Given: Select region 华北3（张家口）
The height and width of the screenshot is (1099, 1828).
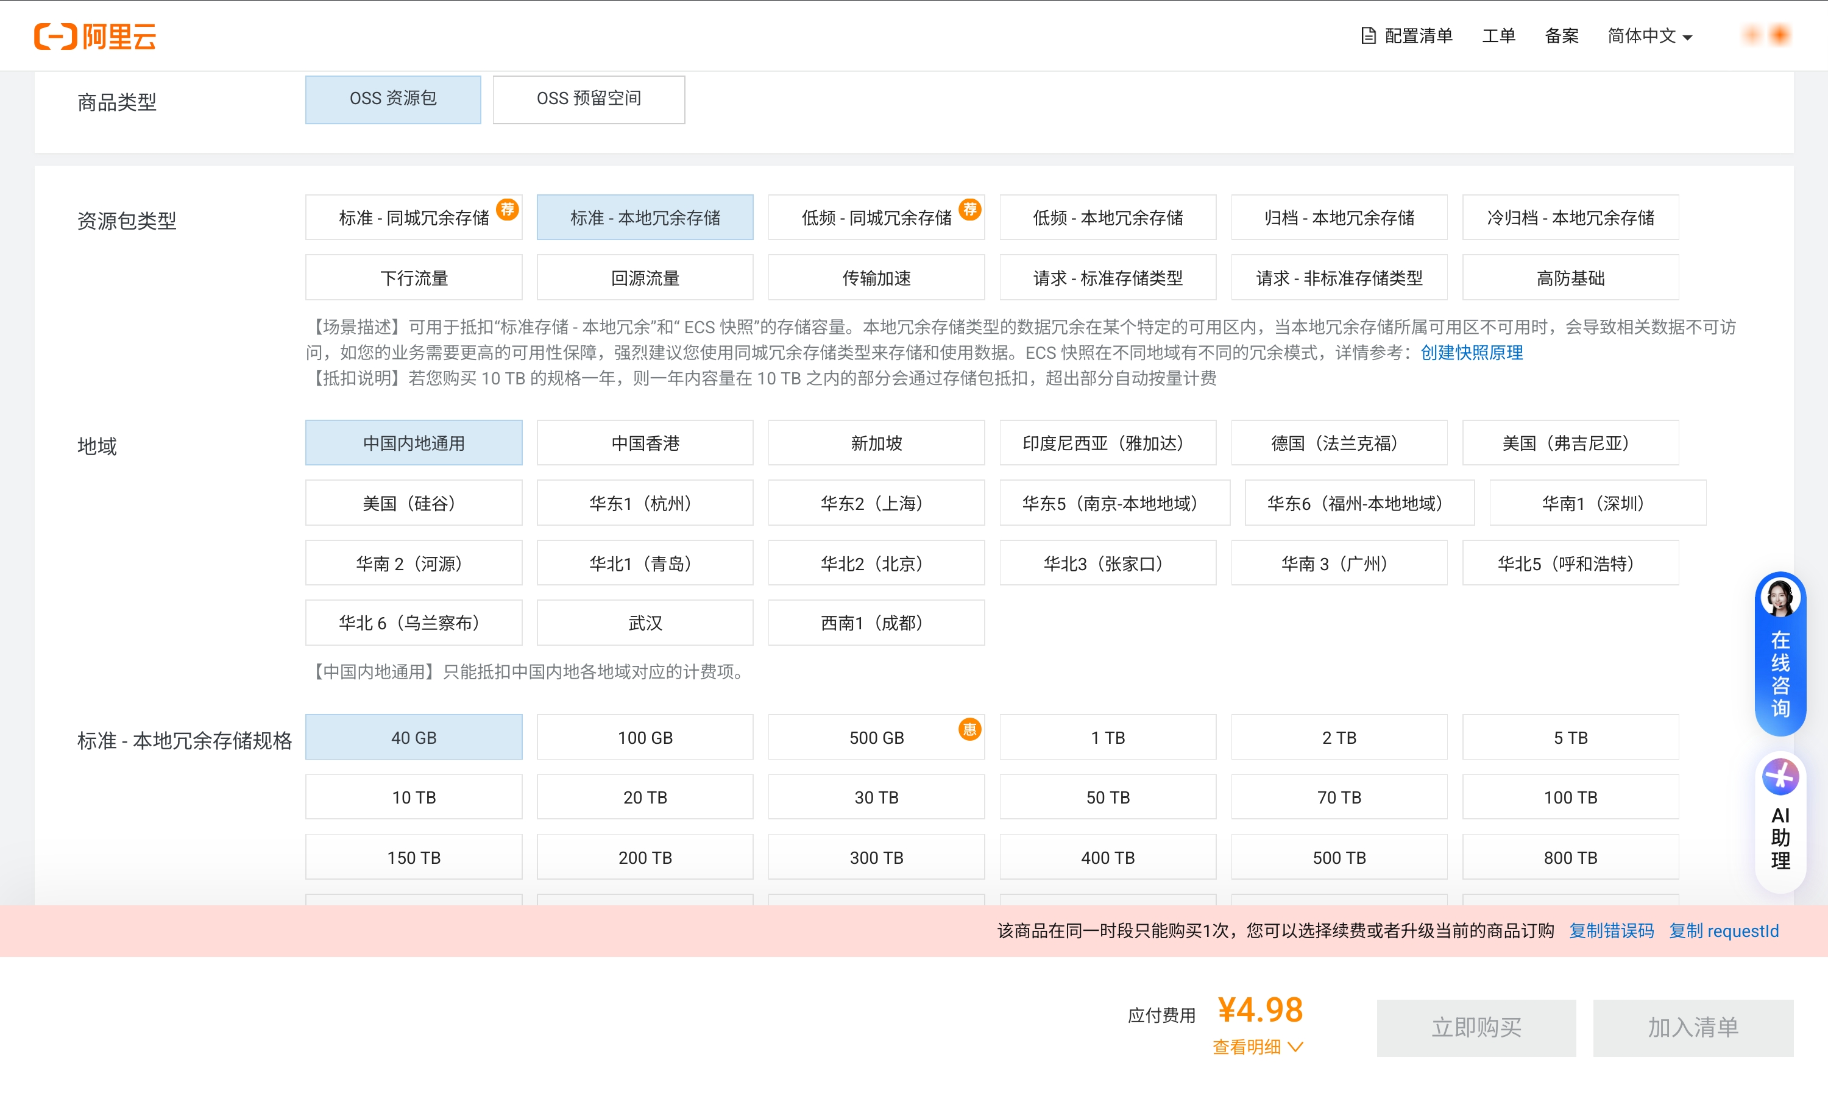Looking at the screenshot, I should coord(1107,563).
